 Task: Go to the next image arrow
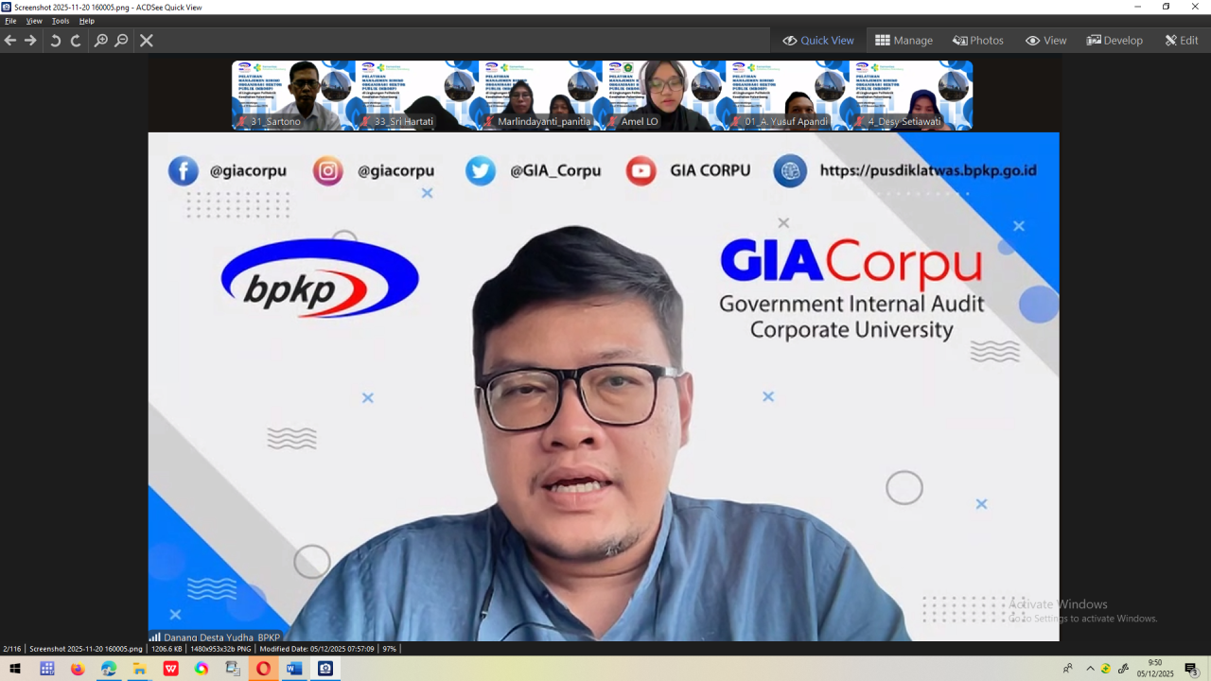click(30, 41)
